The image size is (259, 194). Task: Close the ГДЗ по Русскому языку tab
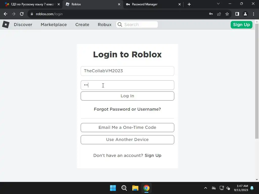(59, 4)
